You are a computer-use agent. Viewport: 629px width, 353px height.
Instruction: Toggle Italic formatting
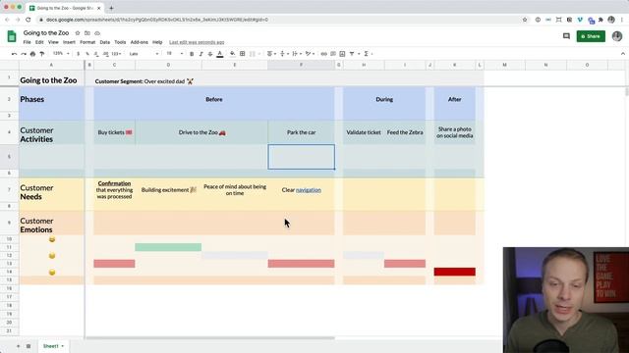click(x=200, y=54)
